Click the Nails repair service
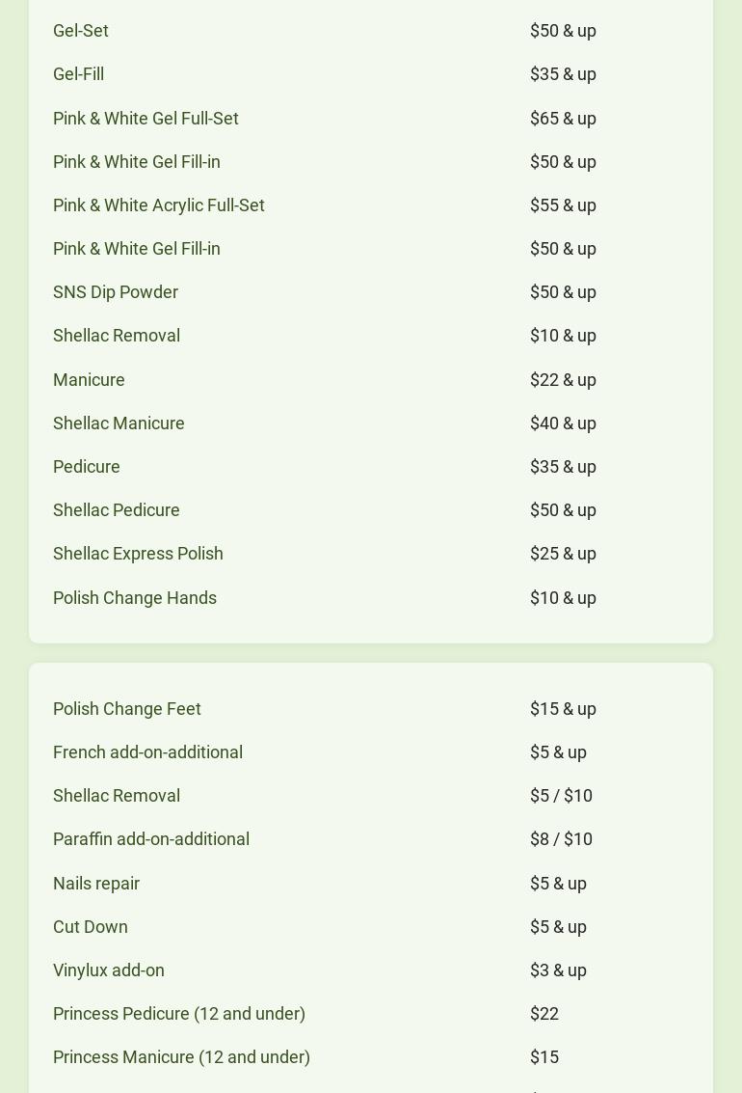The width and height of the screenshot is (742, 1093). (96, 884)
